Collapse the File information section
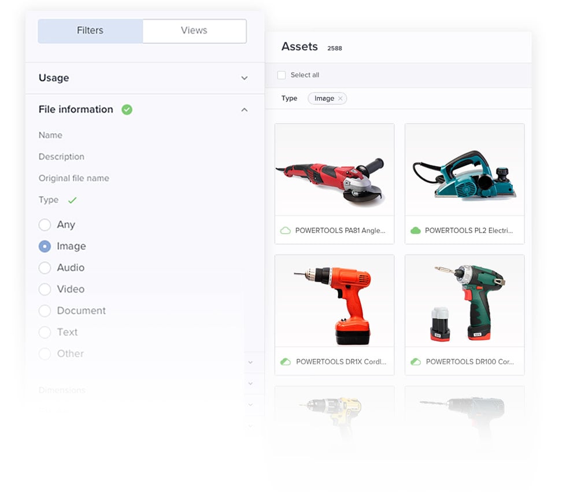Viewport: 566px width, 495px height. [244, 109]
